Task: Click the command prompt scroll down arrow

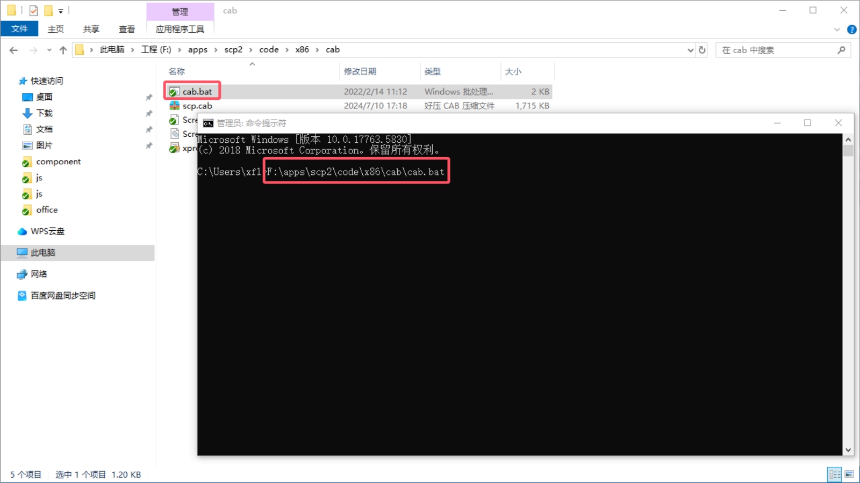Action: [848, 450]
